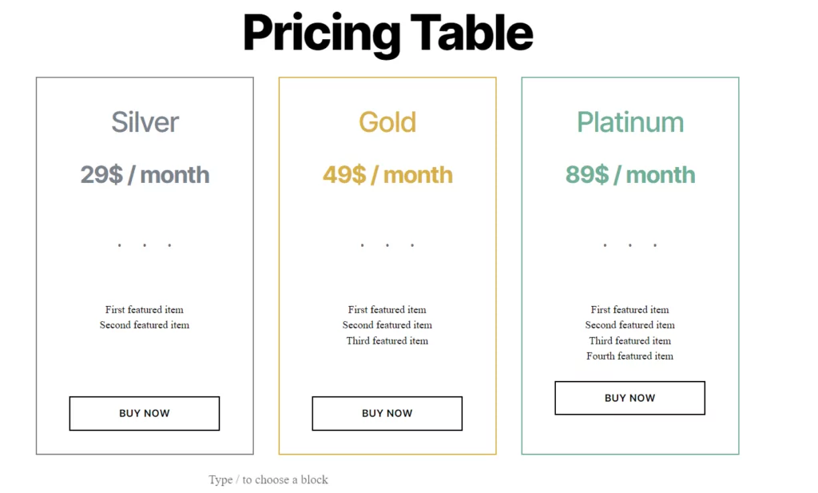The height and width of the screenshot is (493, 818).
Task: Click Platinum's Fourth featured item text
Action: (x=629, y=356)
